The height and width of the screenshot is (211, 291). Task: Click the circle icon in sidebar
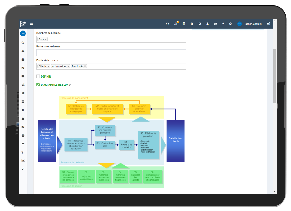pos(23,43)
